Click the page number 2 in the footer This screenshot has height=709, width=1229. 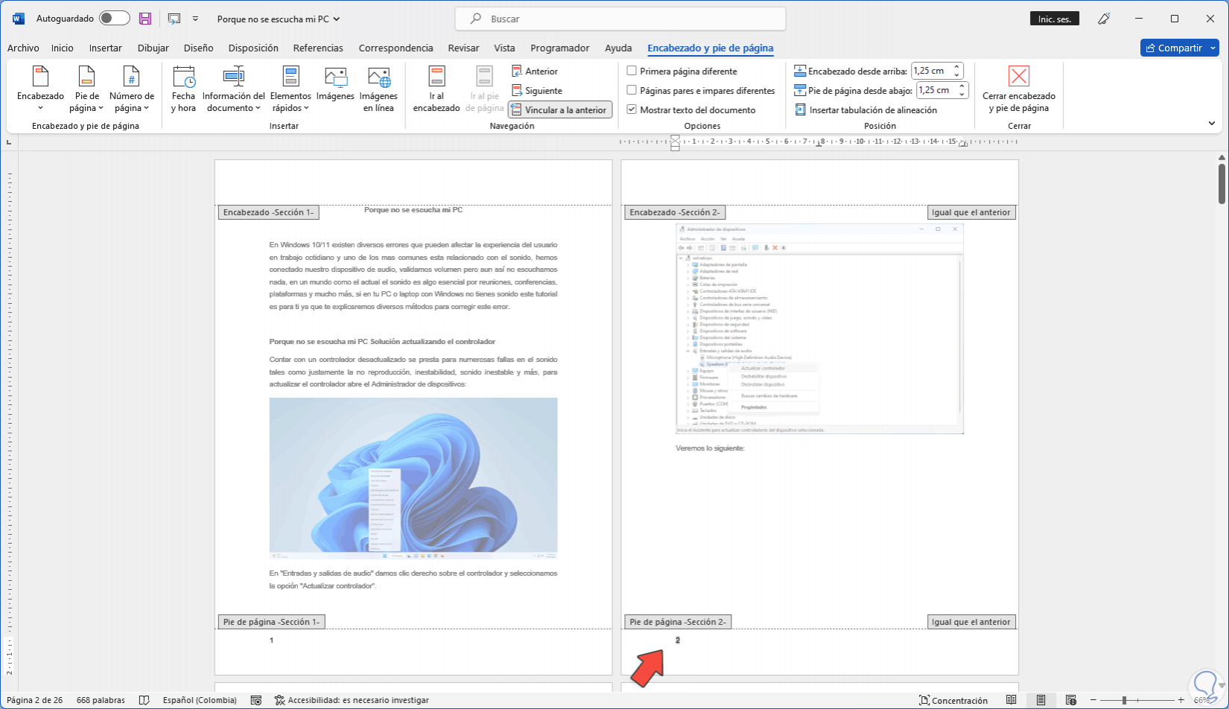click(x=678, y=640)
